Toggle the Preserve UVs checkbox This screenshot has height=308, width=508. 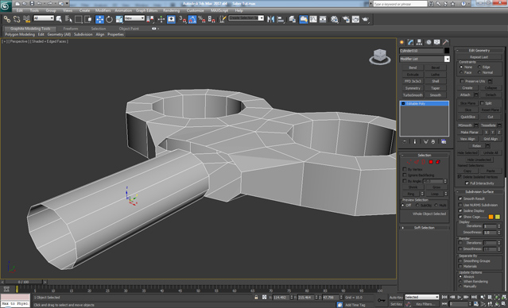(463, 81)
